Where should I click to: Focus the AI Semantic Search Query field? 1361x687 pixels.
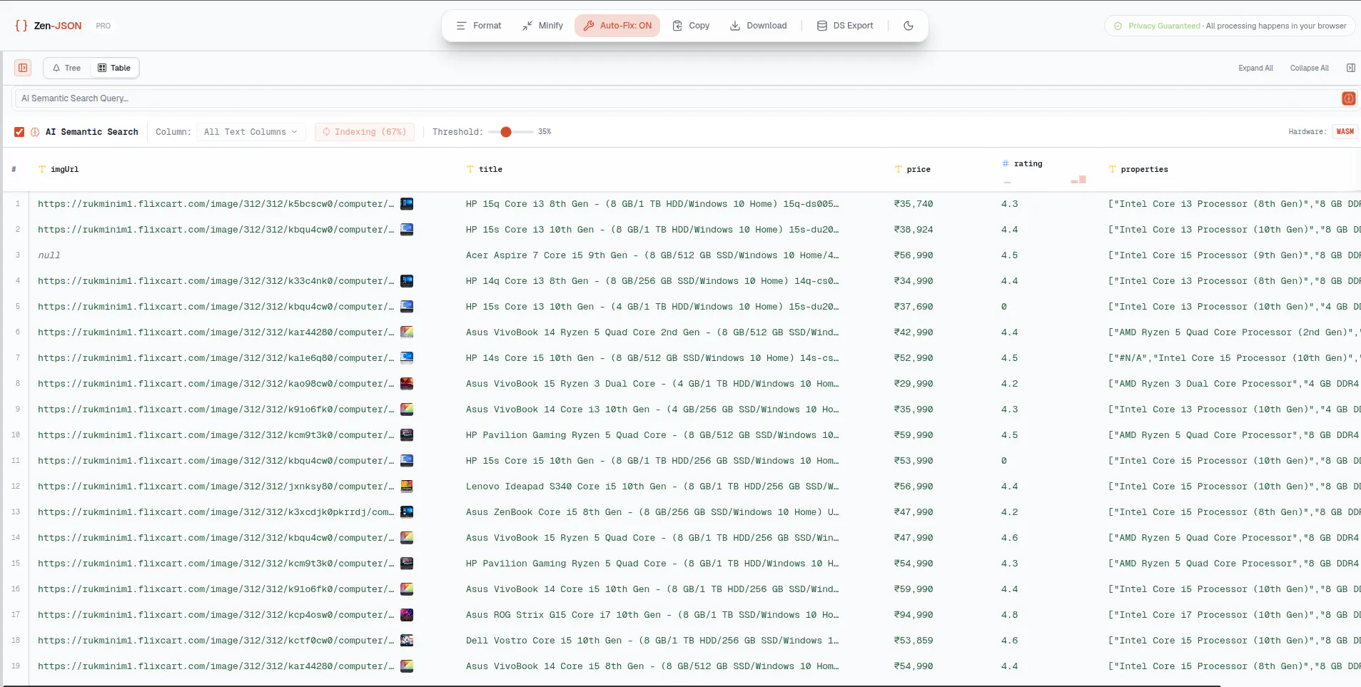(x=678, y=98)
